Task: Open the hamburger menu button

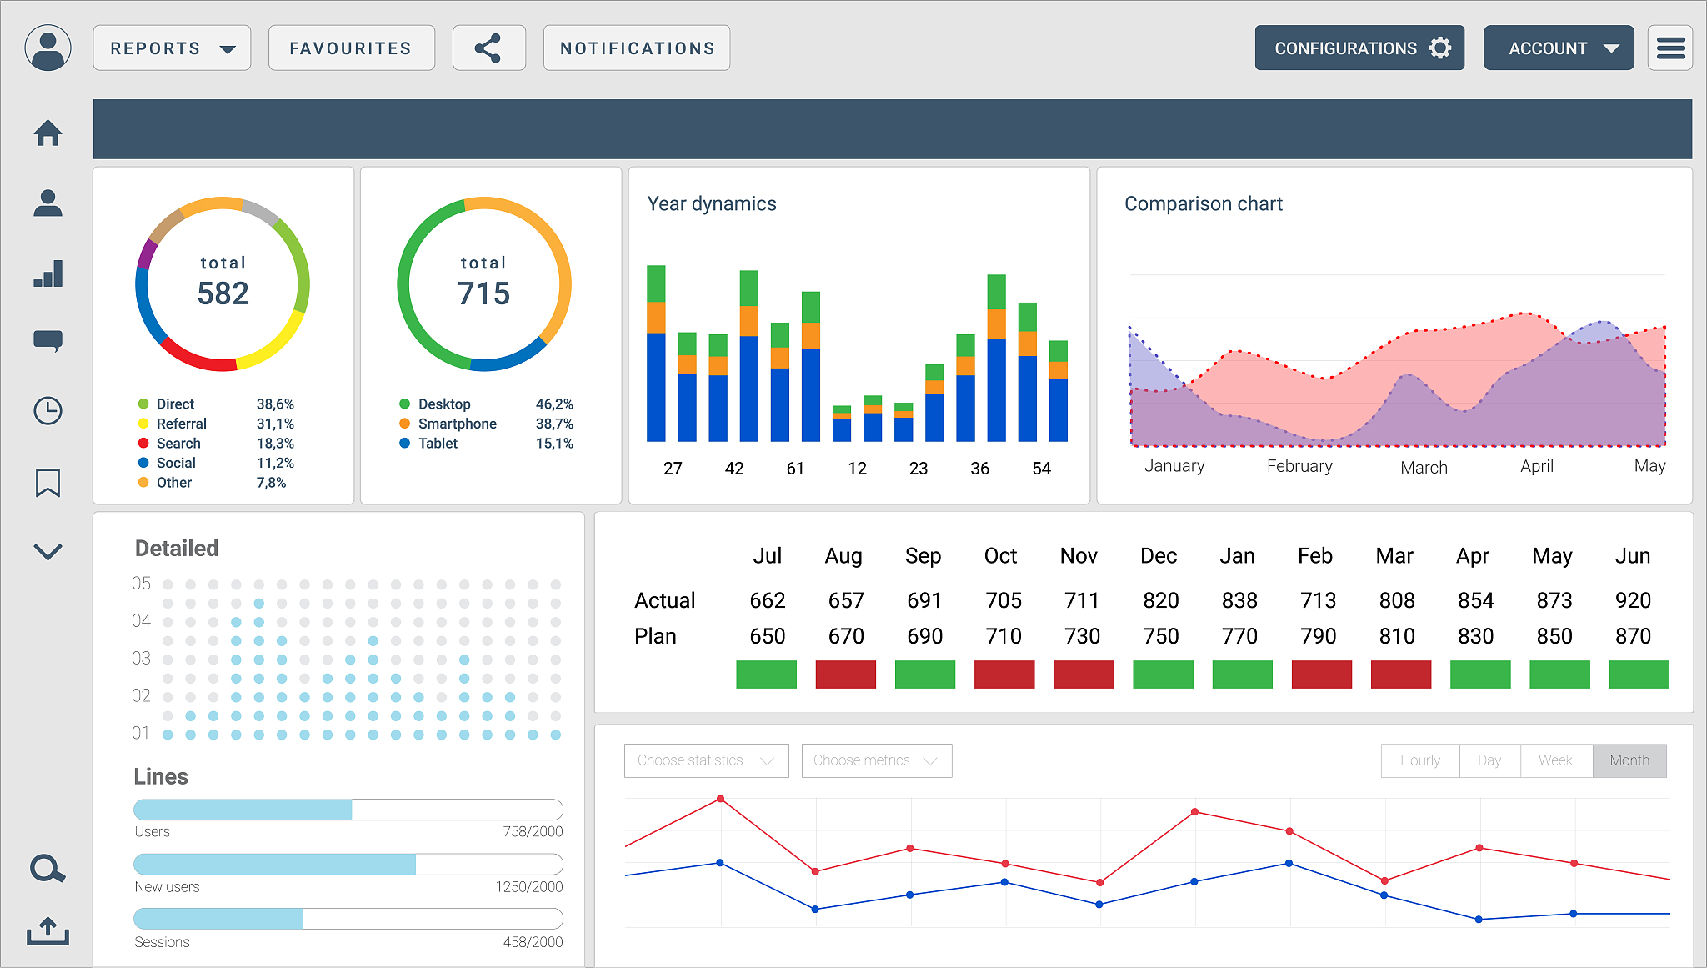Action: [x=1670, y=48]
